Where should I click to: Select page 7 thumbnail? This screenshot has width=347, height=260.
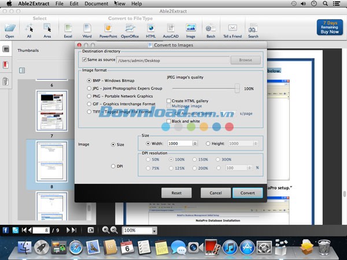click(51, 110)
